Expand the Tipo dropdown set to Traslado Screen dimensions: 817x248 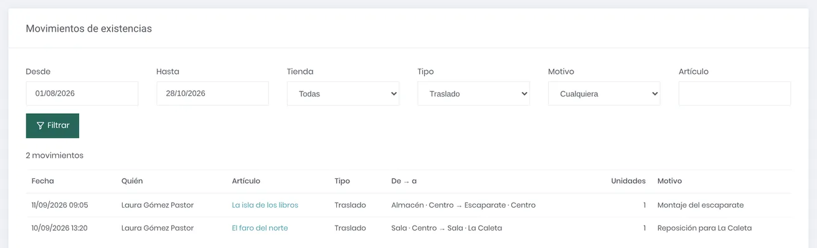[x=474, y=94]
